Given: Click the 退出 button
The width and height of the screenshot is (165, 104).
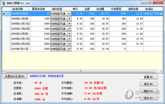Looking at the screenshot, I should tap(149, 98).
